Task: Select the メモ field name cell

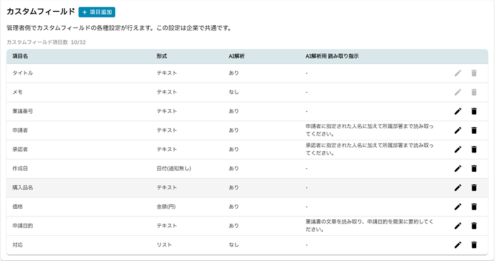Action: (x=18, y=92)
